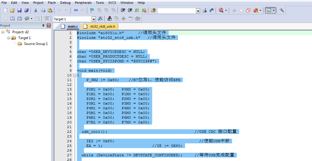Image resolution: width=312 pixels, height=161 pixels.
Task: Create a new file with toolbar icon
Action: [5, 10]
